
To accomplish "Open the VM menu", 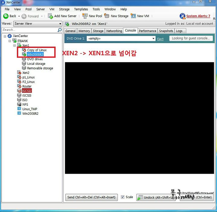I will [x=52, y=9].
